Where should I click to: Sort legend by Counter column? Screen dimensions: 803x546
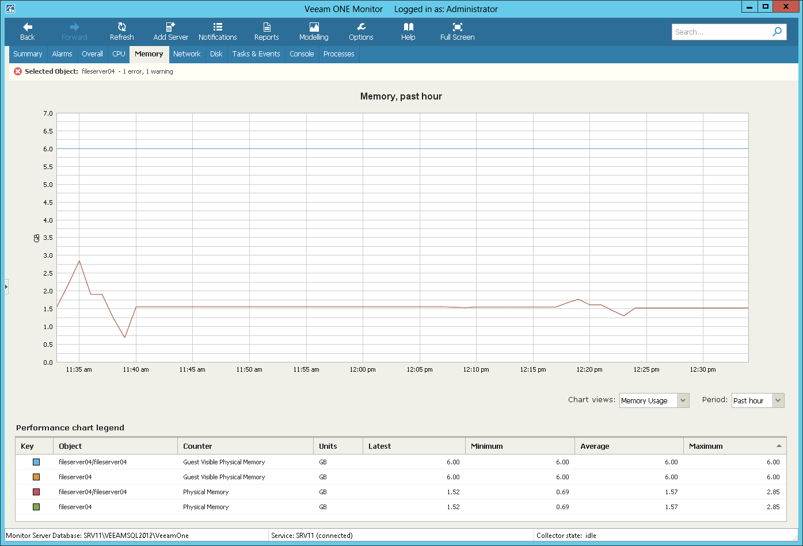coord(246,446)
